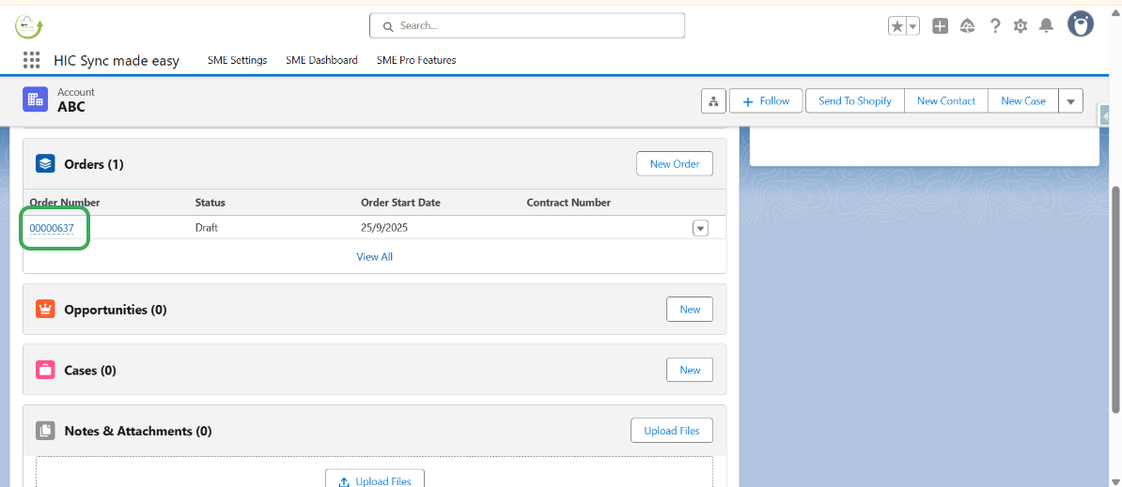
Task: Click the Orders related list icon
Action: point(45,164)
